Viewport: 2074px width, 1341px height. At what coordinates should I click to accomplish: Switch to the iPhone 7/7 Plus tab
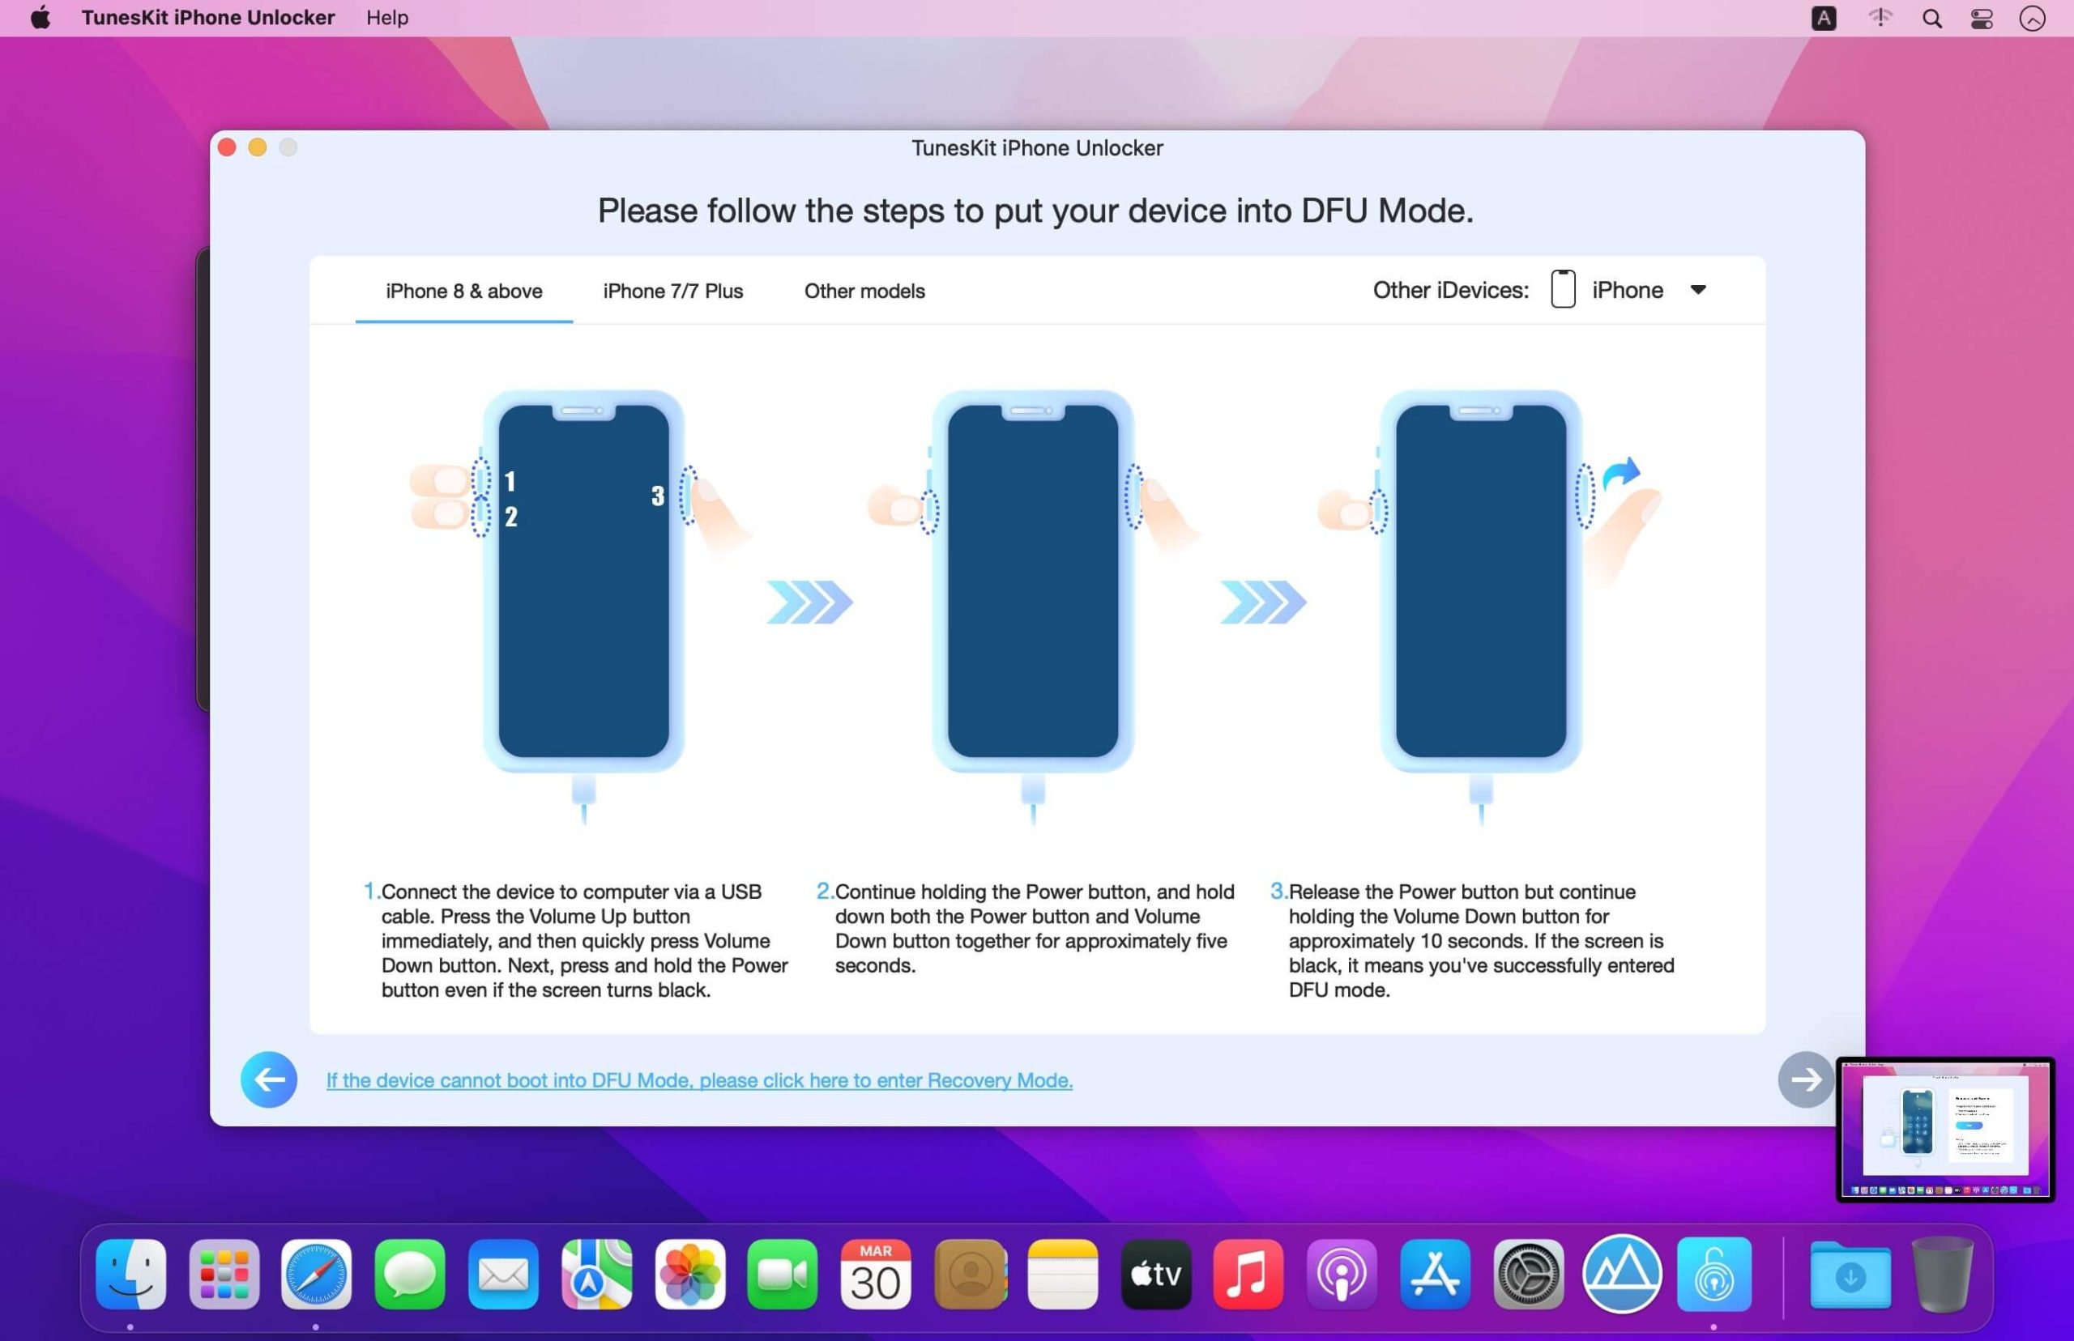pos(672,291)
